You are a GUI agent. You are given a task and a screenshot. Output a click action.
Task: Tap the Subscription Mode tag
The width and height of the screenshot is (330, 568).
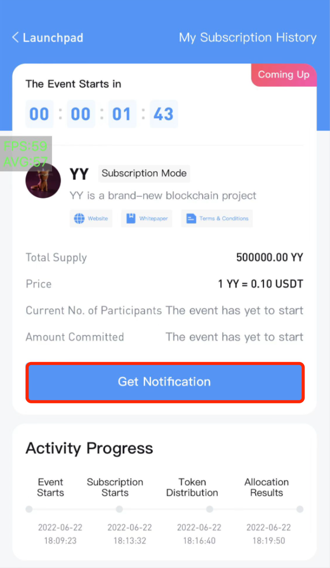(144, 173)
